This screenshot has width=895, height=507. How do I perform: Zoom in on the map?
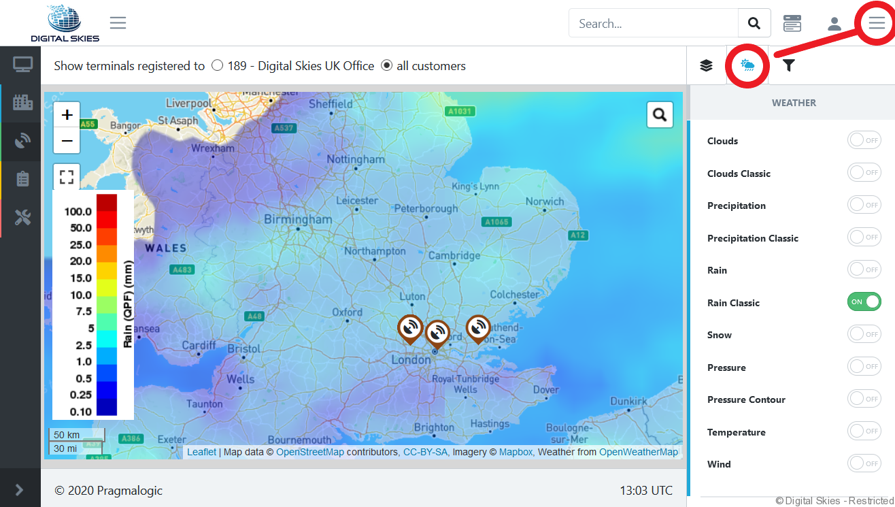click(x=67, y=115)
